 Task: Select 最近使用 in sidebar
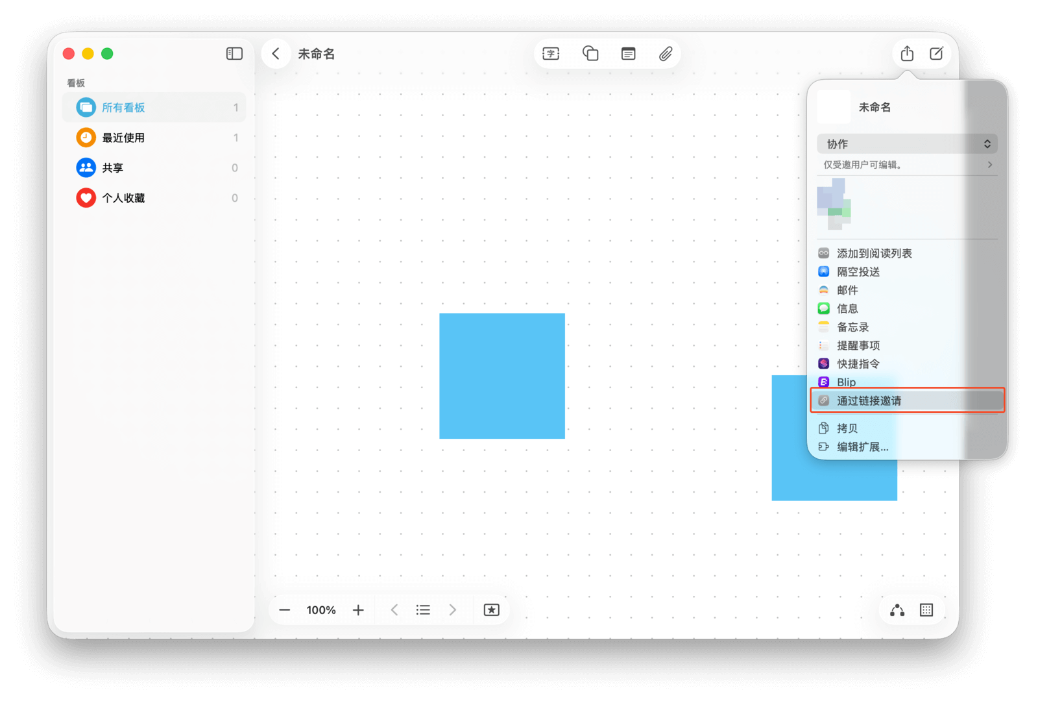click(123, 138)
